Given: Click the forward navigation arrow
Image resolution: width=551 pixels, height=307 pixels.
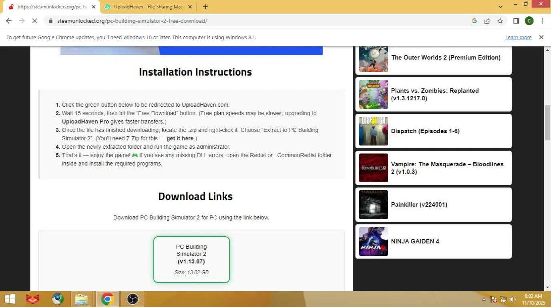Looking at the screenshot, I should [22, 21].
